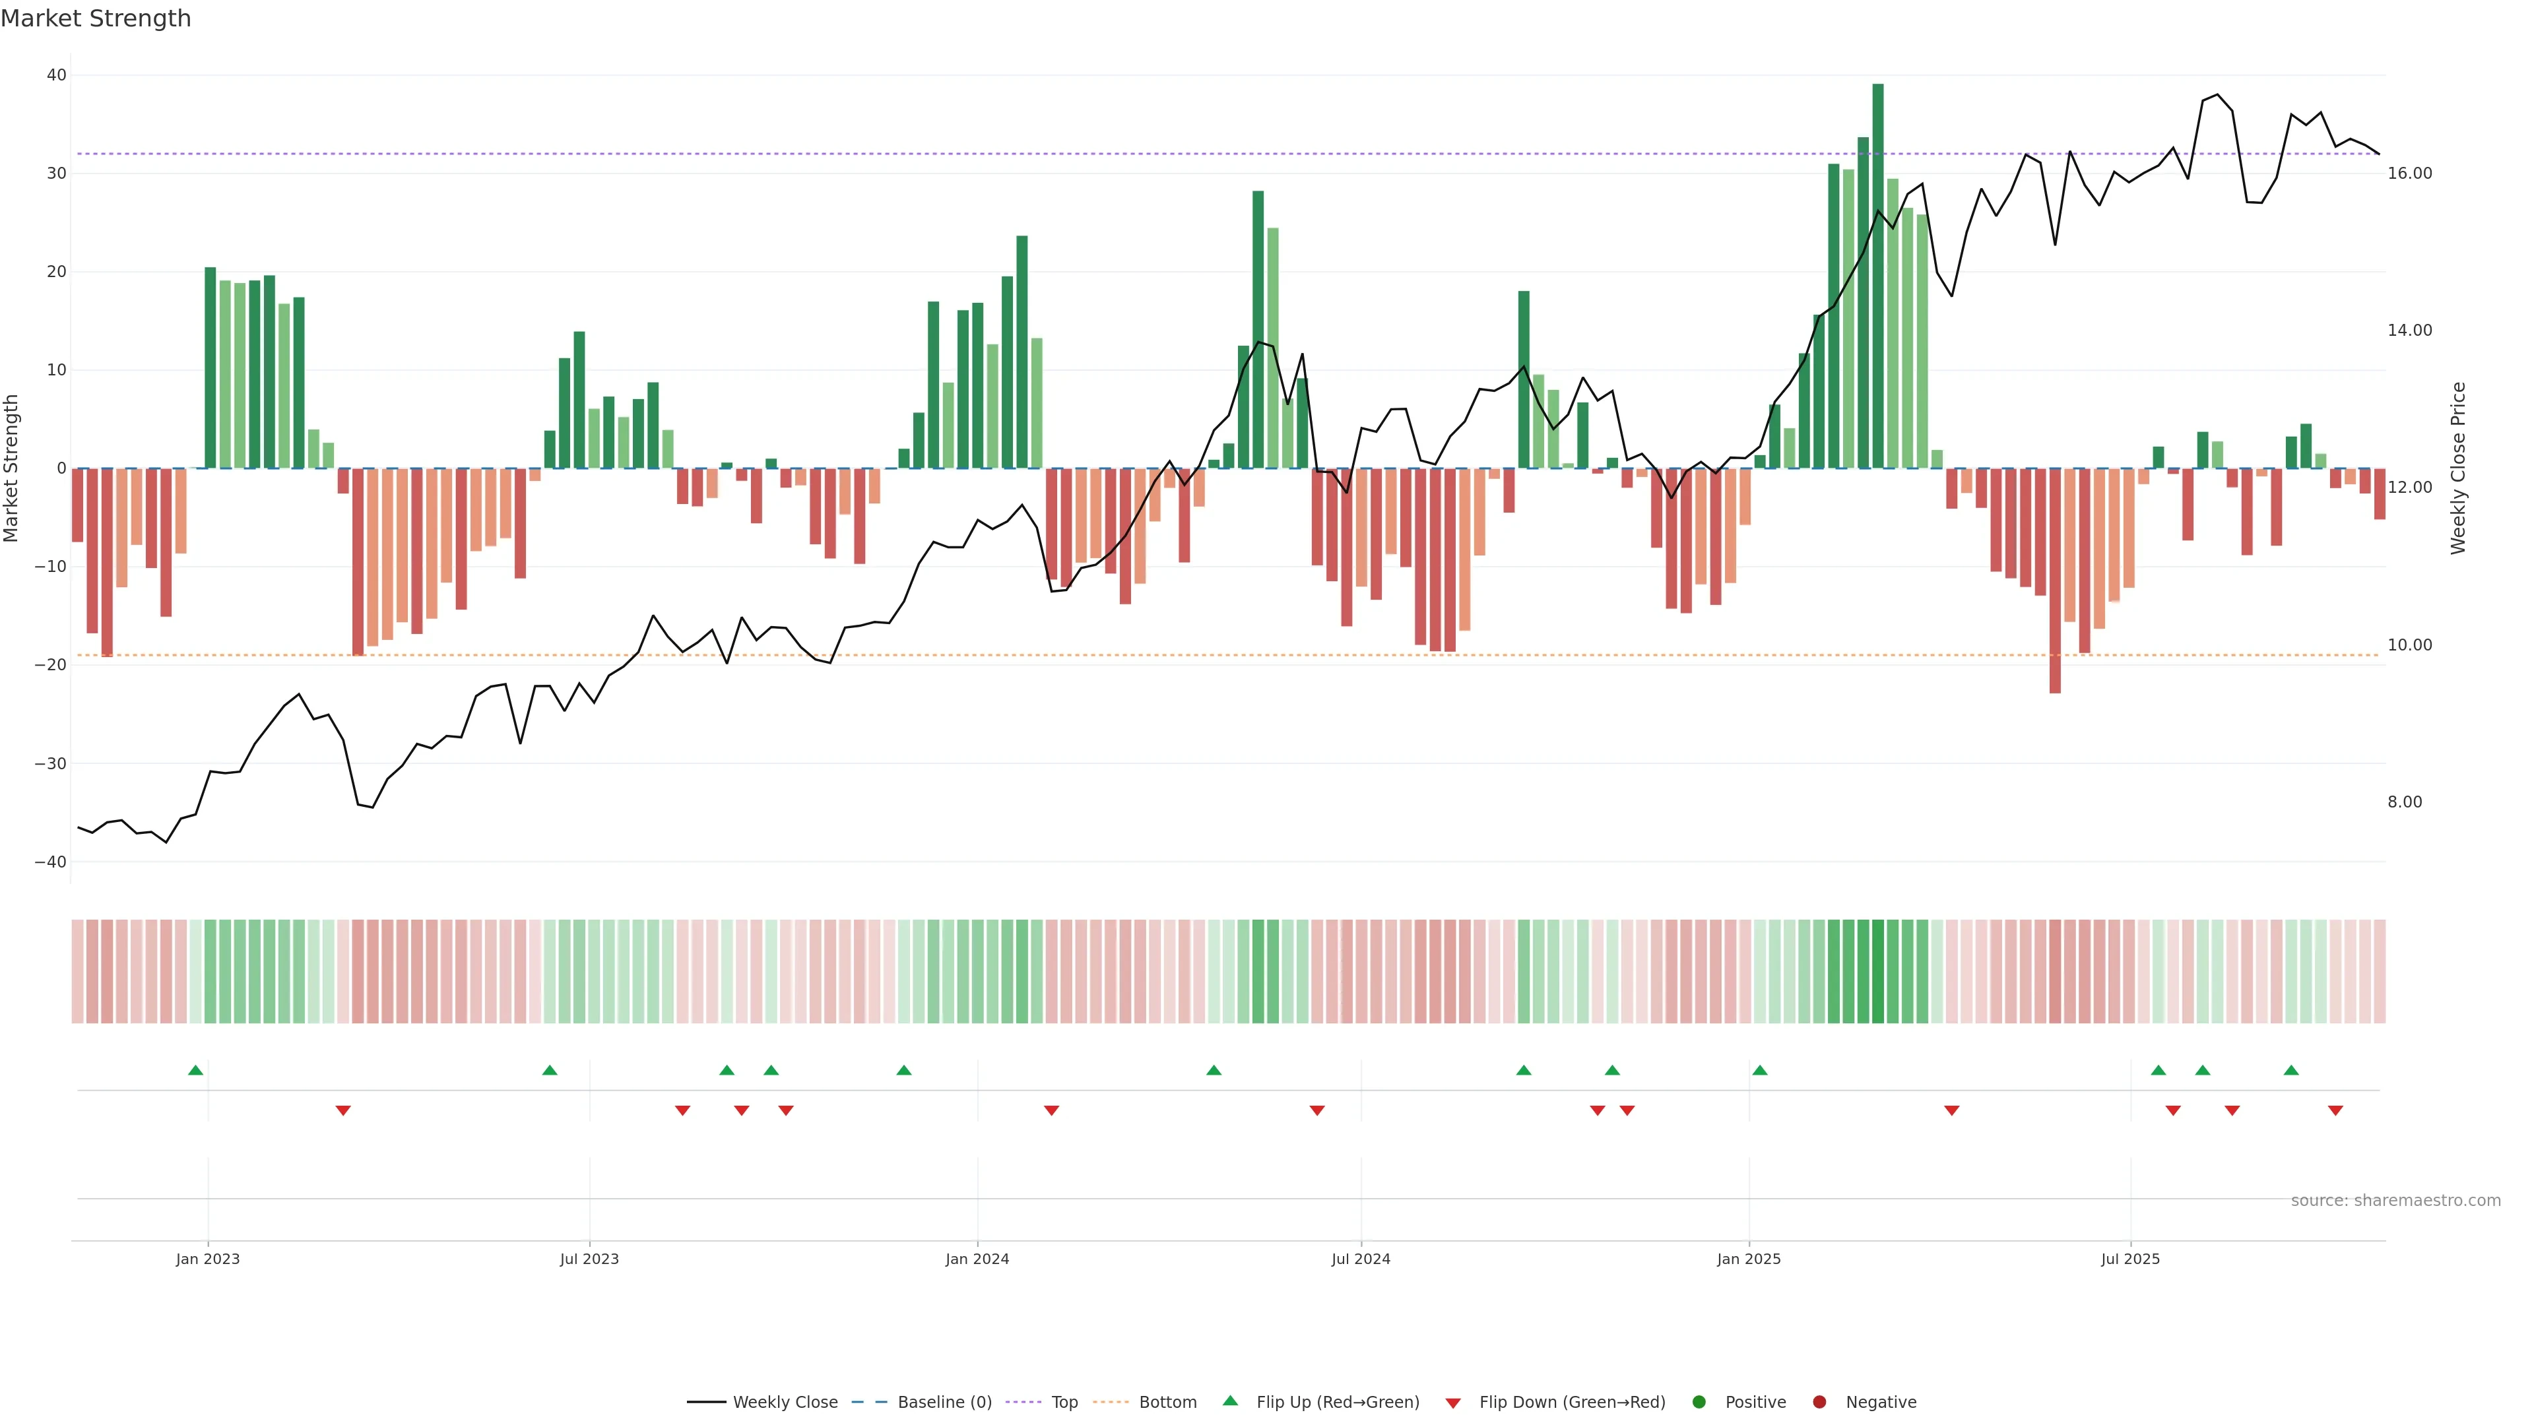Click the Jan 2023 x-axis label

tap(208, 1259)
